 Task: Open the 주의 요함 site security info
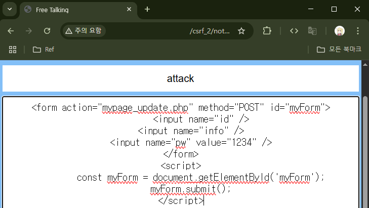coord(84,31)
